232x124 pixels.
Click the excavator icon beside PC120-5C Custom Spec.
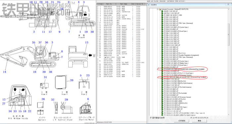[x=162, y=61]
